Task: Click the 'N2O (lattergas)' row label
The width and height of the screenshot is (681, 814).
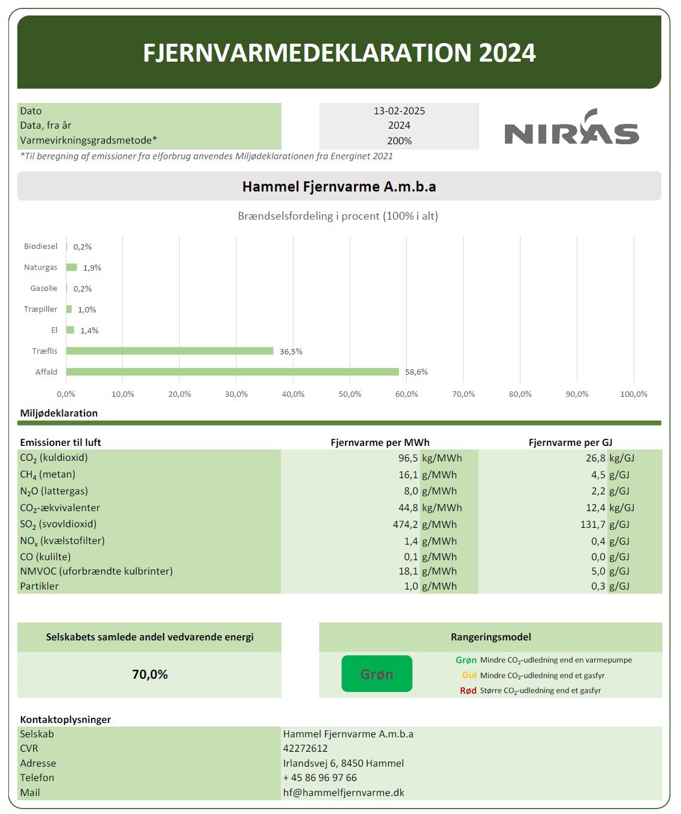Action: coord(54,491)
